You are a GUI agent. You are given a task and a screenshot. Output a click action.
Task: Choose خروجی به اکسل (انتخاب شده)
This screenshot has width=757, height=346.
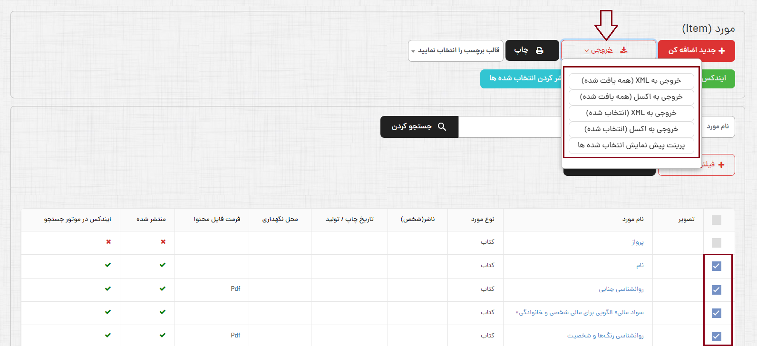(x=631, y=129)
